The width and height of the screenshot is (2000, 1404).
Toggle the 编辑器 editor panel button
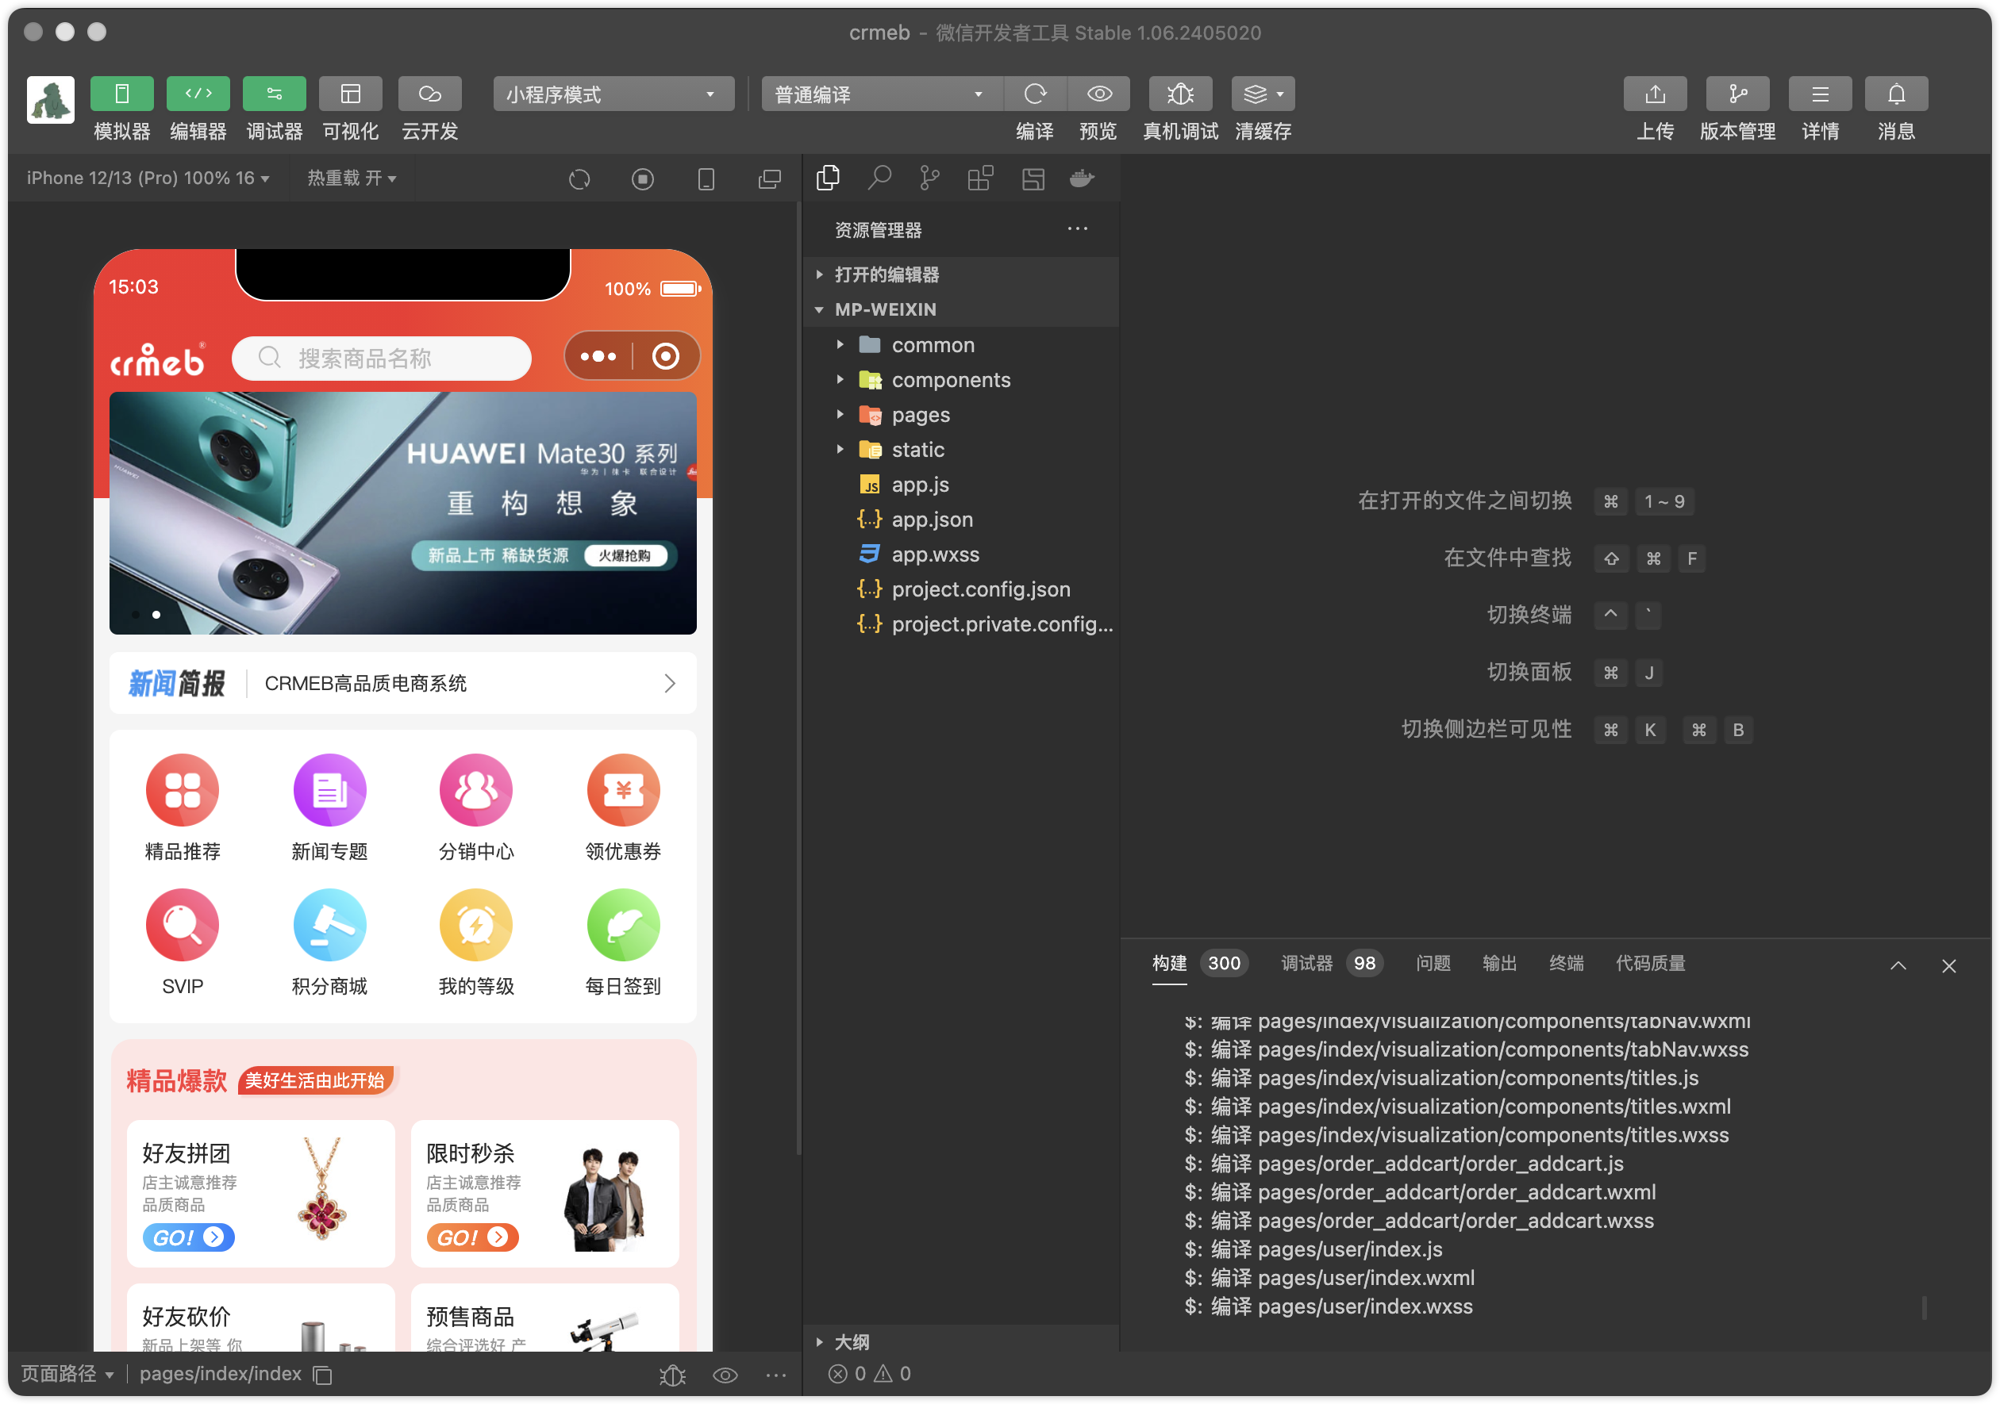point(198,94)
